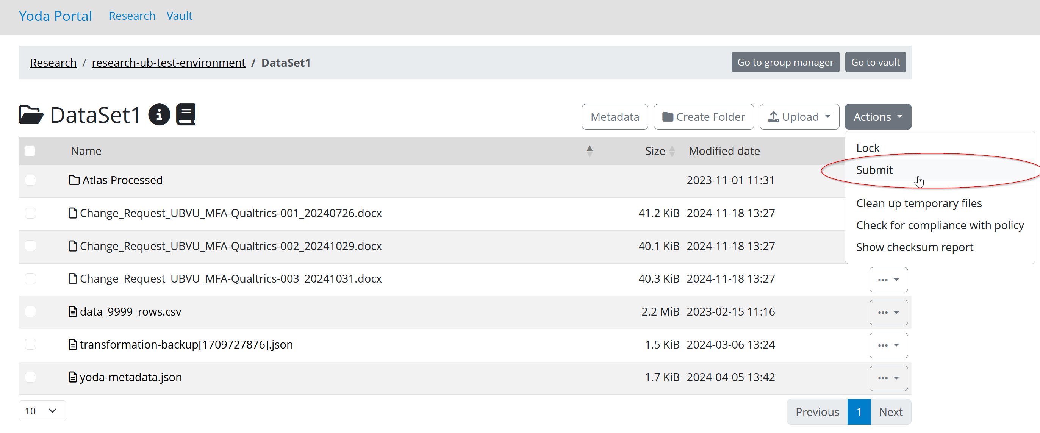Viewport: 1040px width, 433px height.
Task: Change page size dropdown showing 10
Action: point(42,411)
